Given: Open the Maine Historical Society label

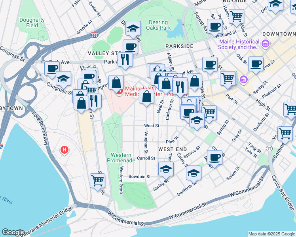Looking at the screenshot, I should [239, 44].
